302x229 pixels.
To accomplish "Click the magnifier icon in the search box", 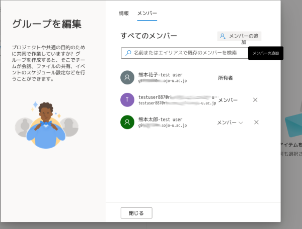I will pos(128,53).
